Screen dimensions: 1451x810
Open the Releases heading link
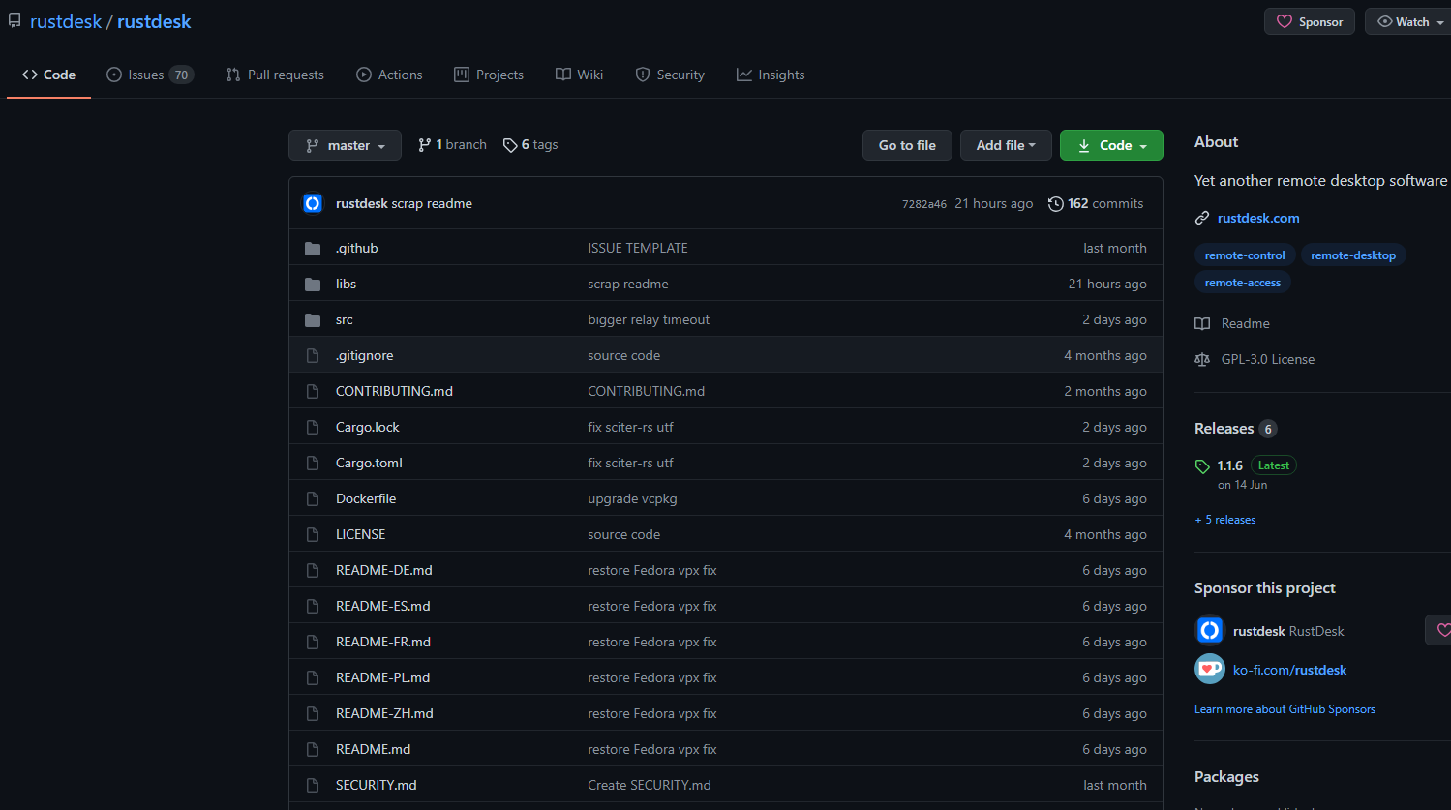1224,429
